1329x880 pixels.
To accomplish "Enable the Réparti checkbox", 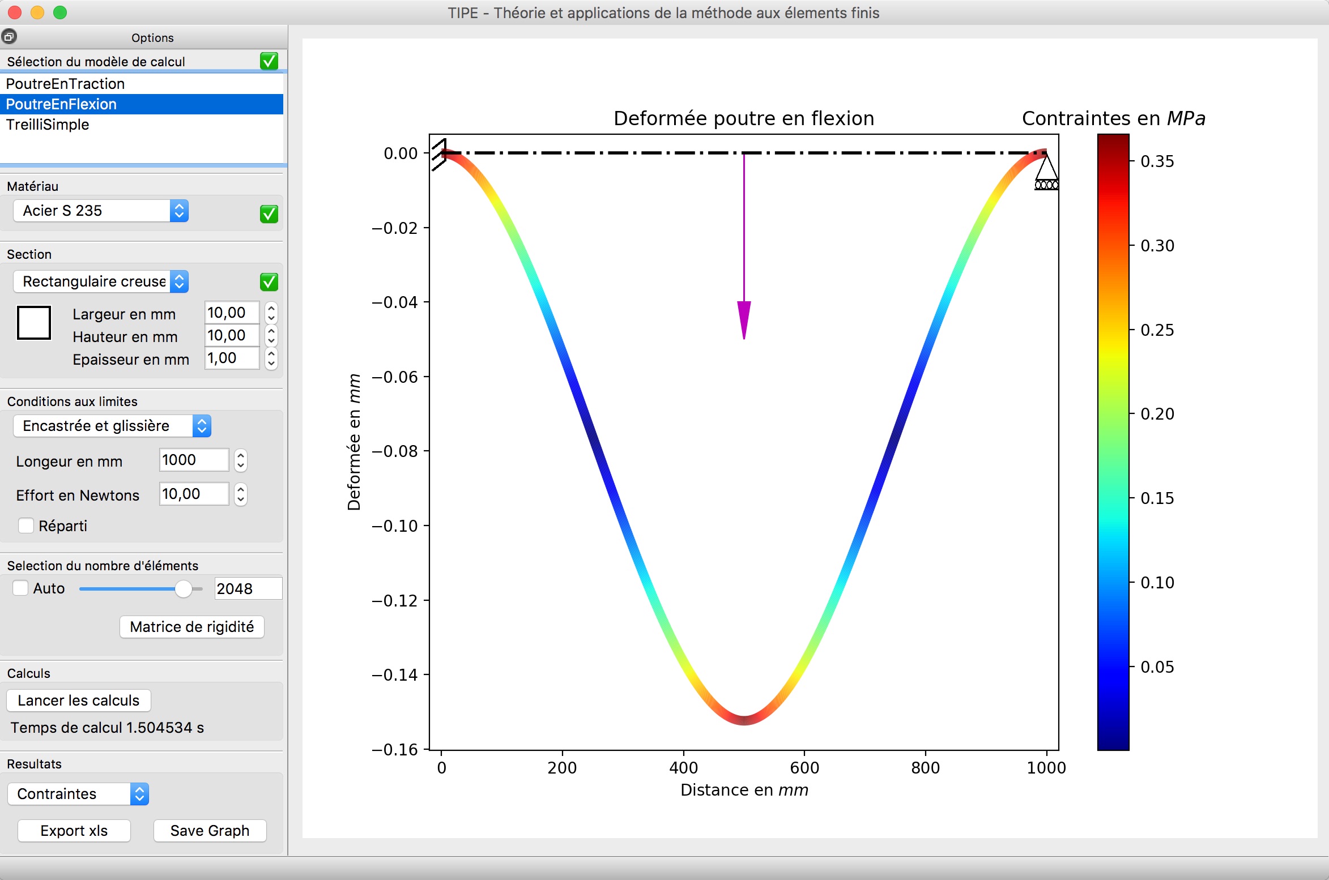I will (x=26, y=526).
